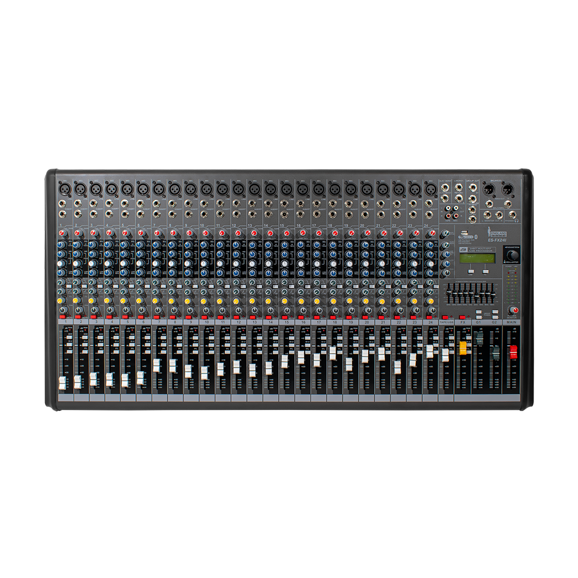Click the England brand logo
The width and height of the screenshot is (578, 578).
point(497,233)
